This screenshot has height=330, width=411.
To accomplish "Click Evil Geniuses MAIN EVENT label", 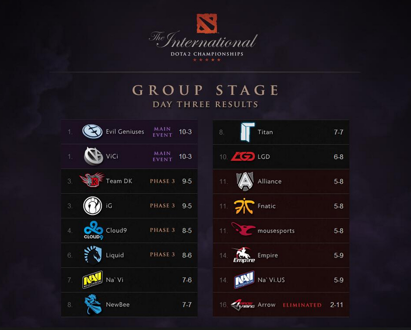I will click(162, 132).
